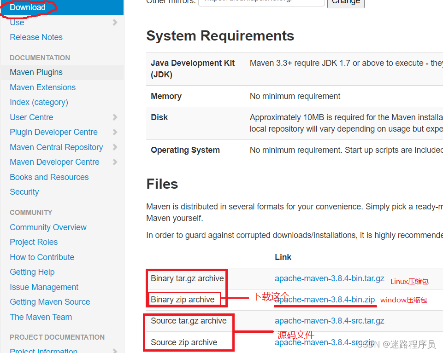Screen dimensions: 443x353
Task: Open the Download menu item
Action: (x=28, y=7)
